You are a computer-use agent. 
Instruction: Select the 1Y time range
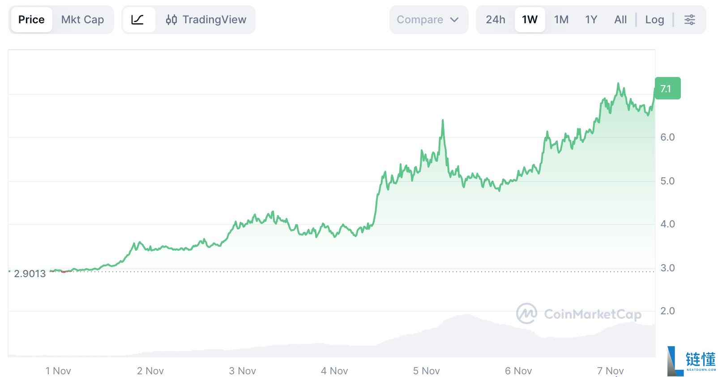(x=591, y=20)
